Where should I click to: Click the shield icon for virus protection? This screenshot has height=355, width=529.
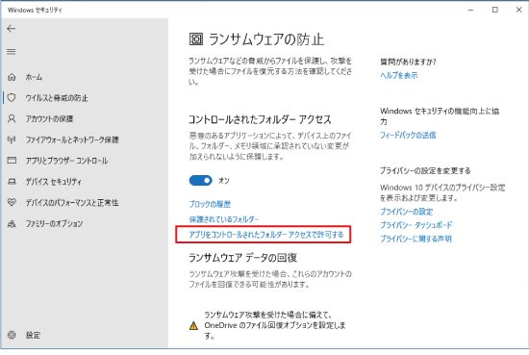point(12,98)
